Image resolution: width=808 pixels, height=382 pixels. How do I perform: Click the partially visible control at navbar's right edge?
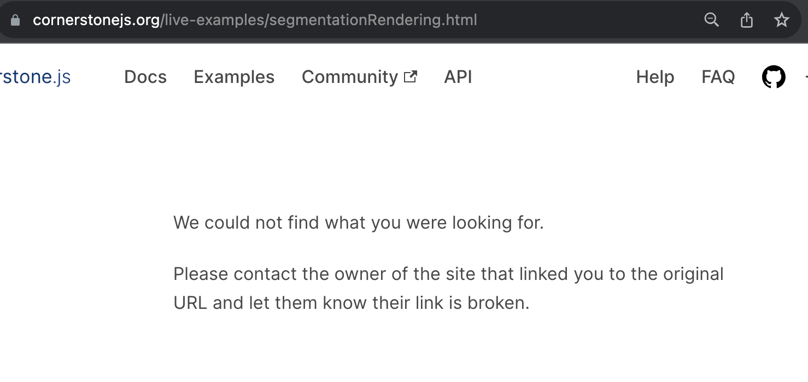(806, 76)
